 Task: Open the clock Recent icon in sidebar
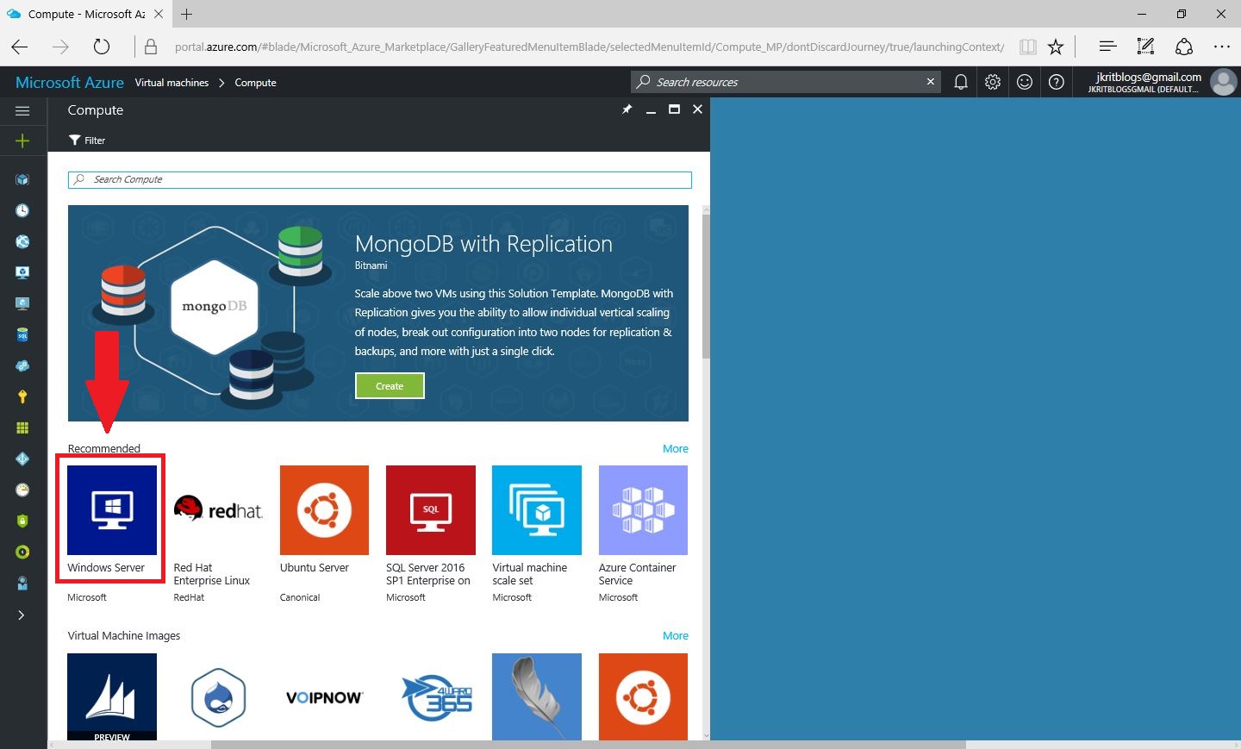coord(22,210)
